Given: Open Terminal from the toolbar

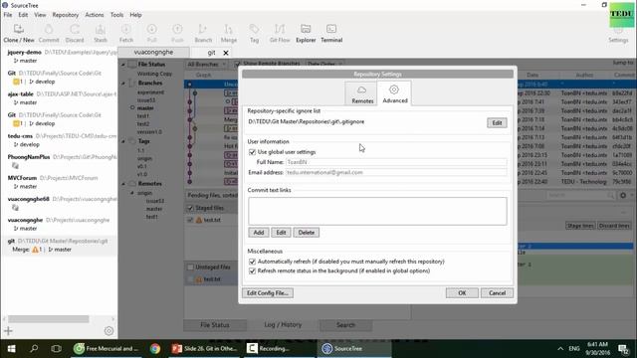Looking at the screenshot, I should pos(331,33).
